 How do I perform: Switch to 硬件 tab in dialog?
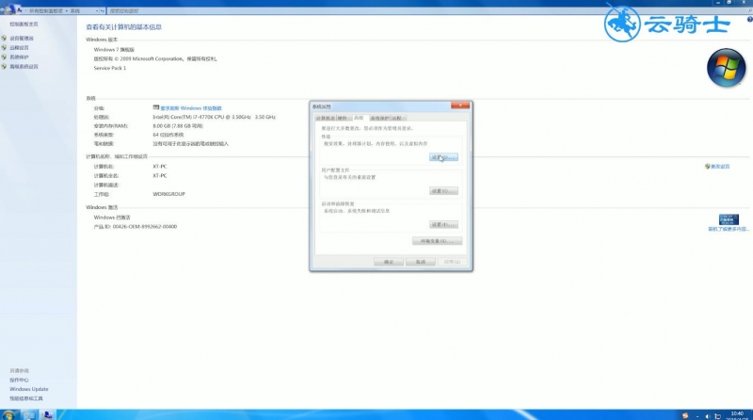(343, 119)
